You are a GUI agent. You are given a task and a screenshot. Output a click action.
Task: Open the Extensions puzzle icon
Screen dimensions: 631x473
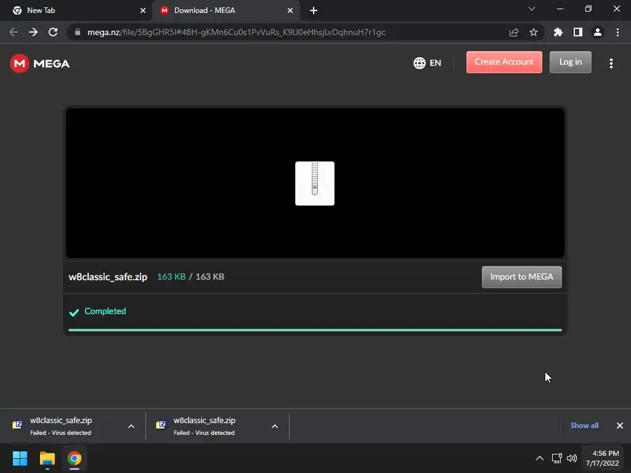pos(558,32)
